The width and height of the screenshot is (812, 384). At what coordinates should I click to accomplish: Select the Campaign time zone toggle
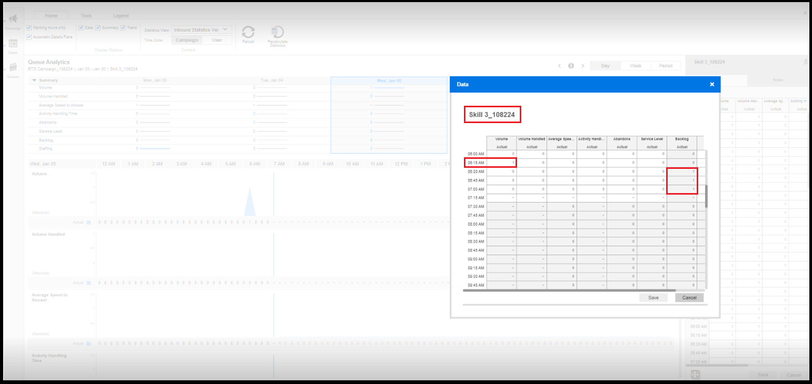187,40
